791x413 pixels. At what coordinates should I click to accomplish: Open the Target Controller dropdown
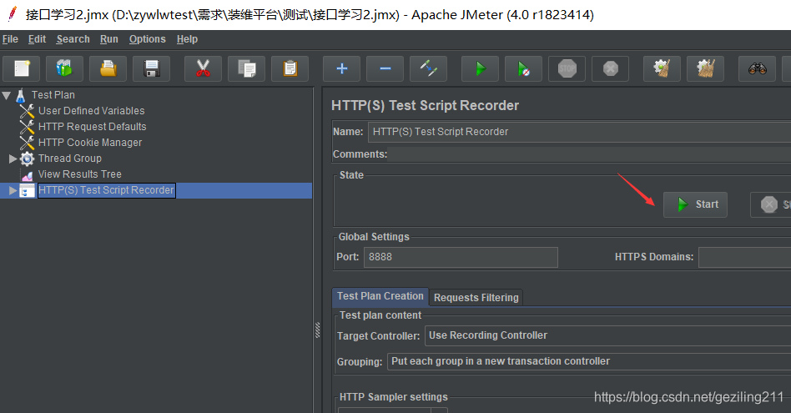pos(608,335)
